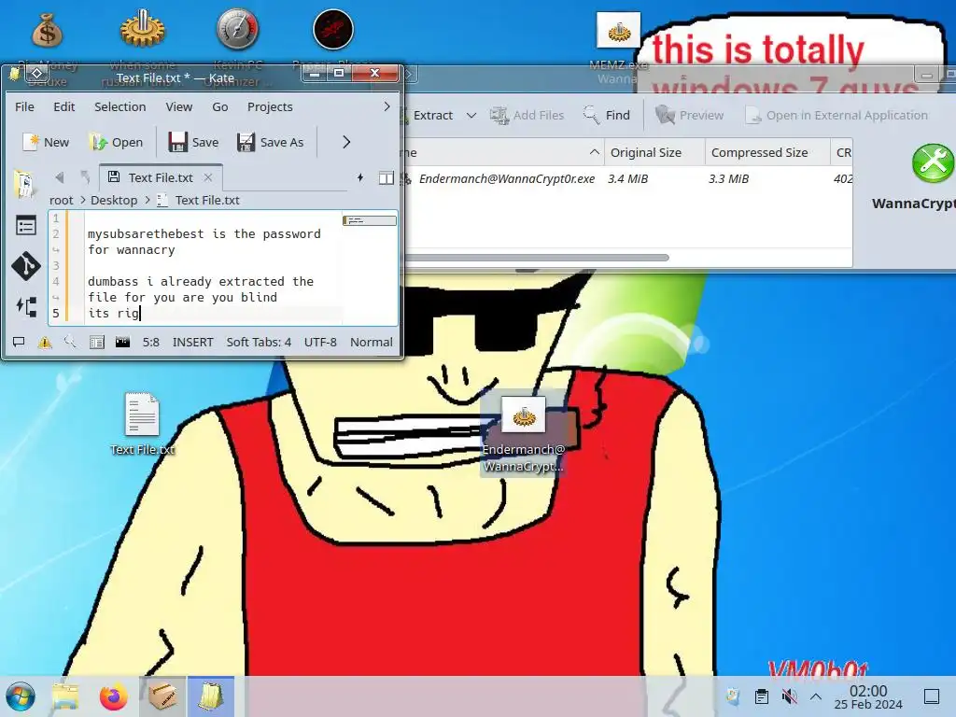The width and height of the screenshot is (956, 717).
Task: Select the speedometer gauge desktop icon
Action: pyautogui.click(x=238, y=29)
